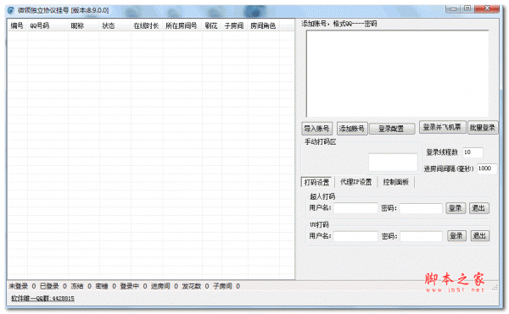Click the UU打码 password field
Screen dimensions: 509x314
click(x=421, y=236)
